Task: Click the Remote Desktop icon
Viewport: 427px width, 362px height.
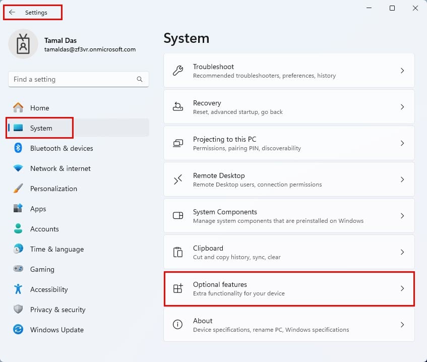Action: tap(177, 179)
